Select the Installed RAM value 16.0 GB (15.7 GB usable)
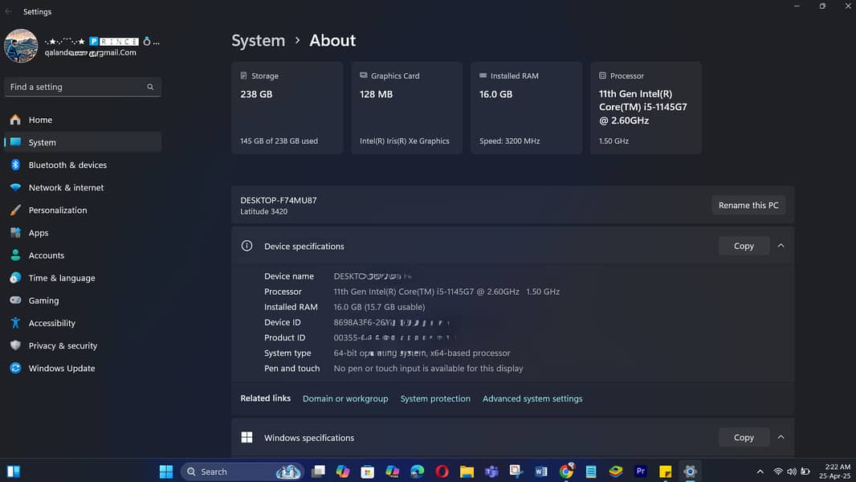 (x=379, y=307)
